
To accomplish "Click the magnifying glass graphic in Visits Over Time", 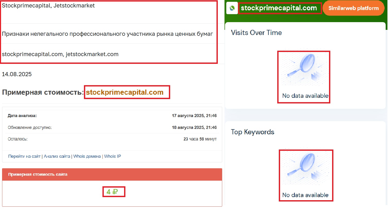I will point(304,69).
